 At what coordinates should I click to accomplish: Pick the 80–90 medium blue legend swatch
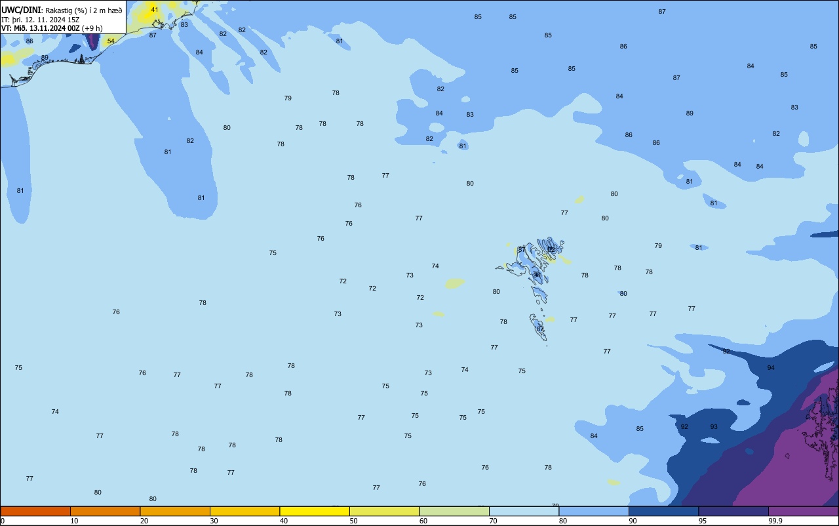pyautogui.click(x=594, y=511)
